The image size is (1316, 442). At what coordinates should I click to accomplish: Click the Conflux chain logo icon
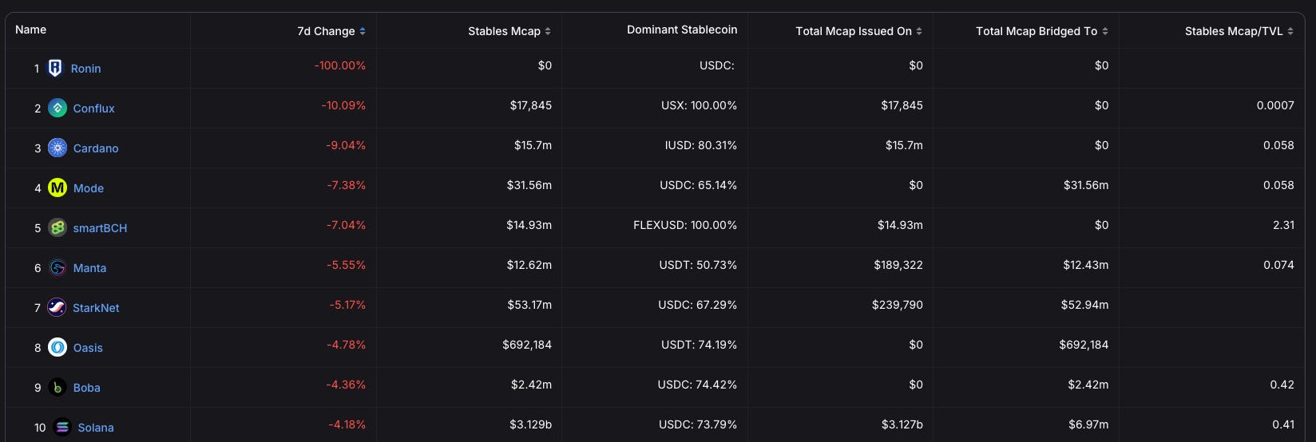57,109
